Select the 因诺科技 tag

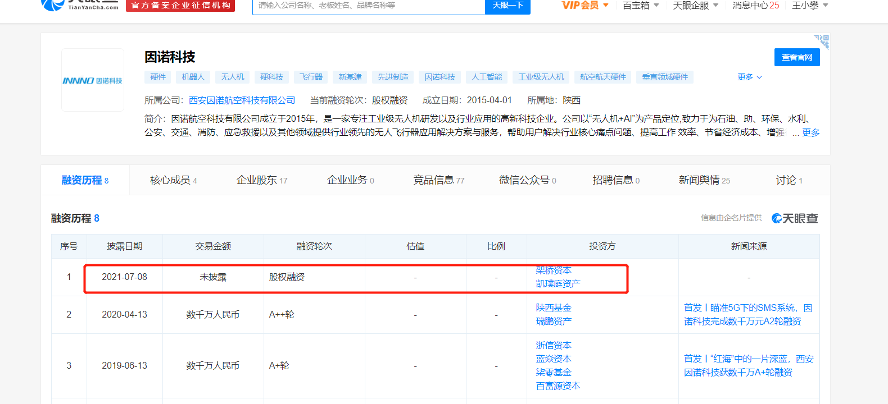coord(440,77)
